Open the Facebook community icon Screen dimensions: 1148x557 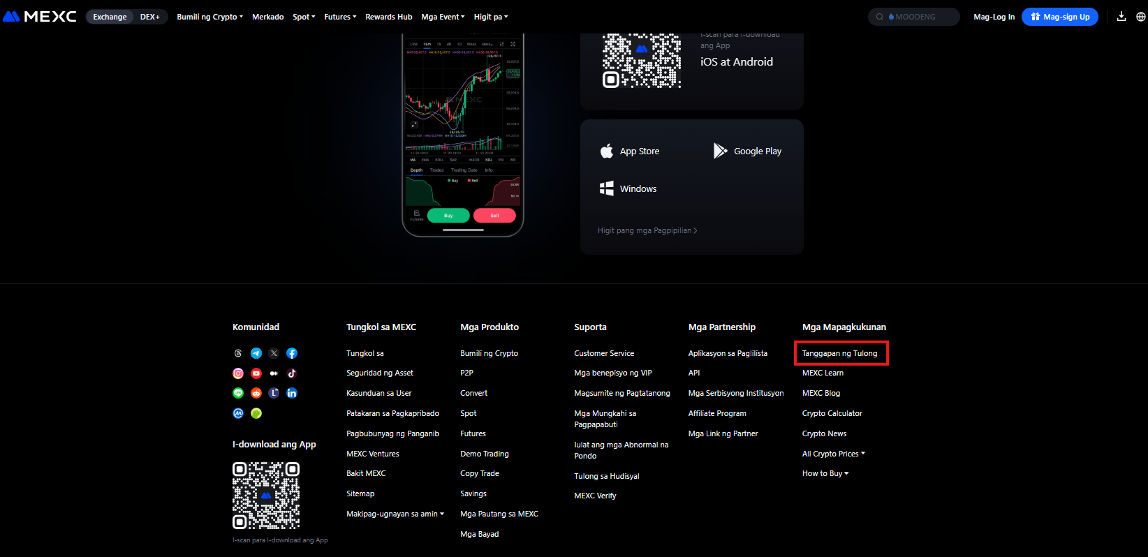tap(292, 353)
